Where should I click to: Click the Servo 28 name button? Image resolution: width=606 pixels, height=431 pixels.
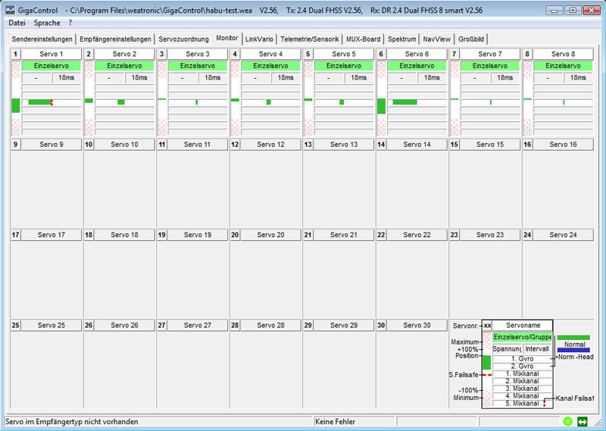point(270,325)
